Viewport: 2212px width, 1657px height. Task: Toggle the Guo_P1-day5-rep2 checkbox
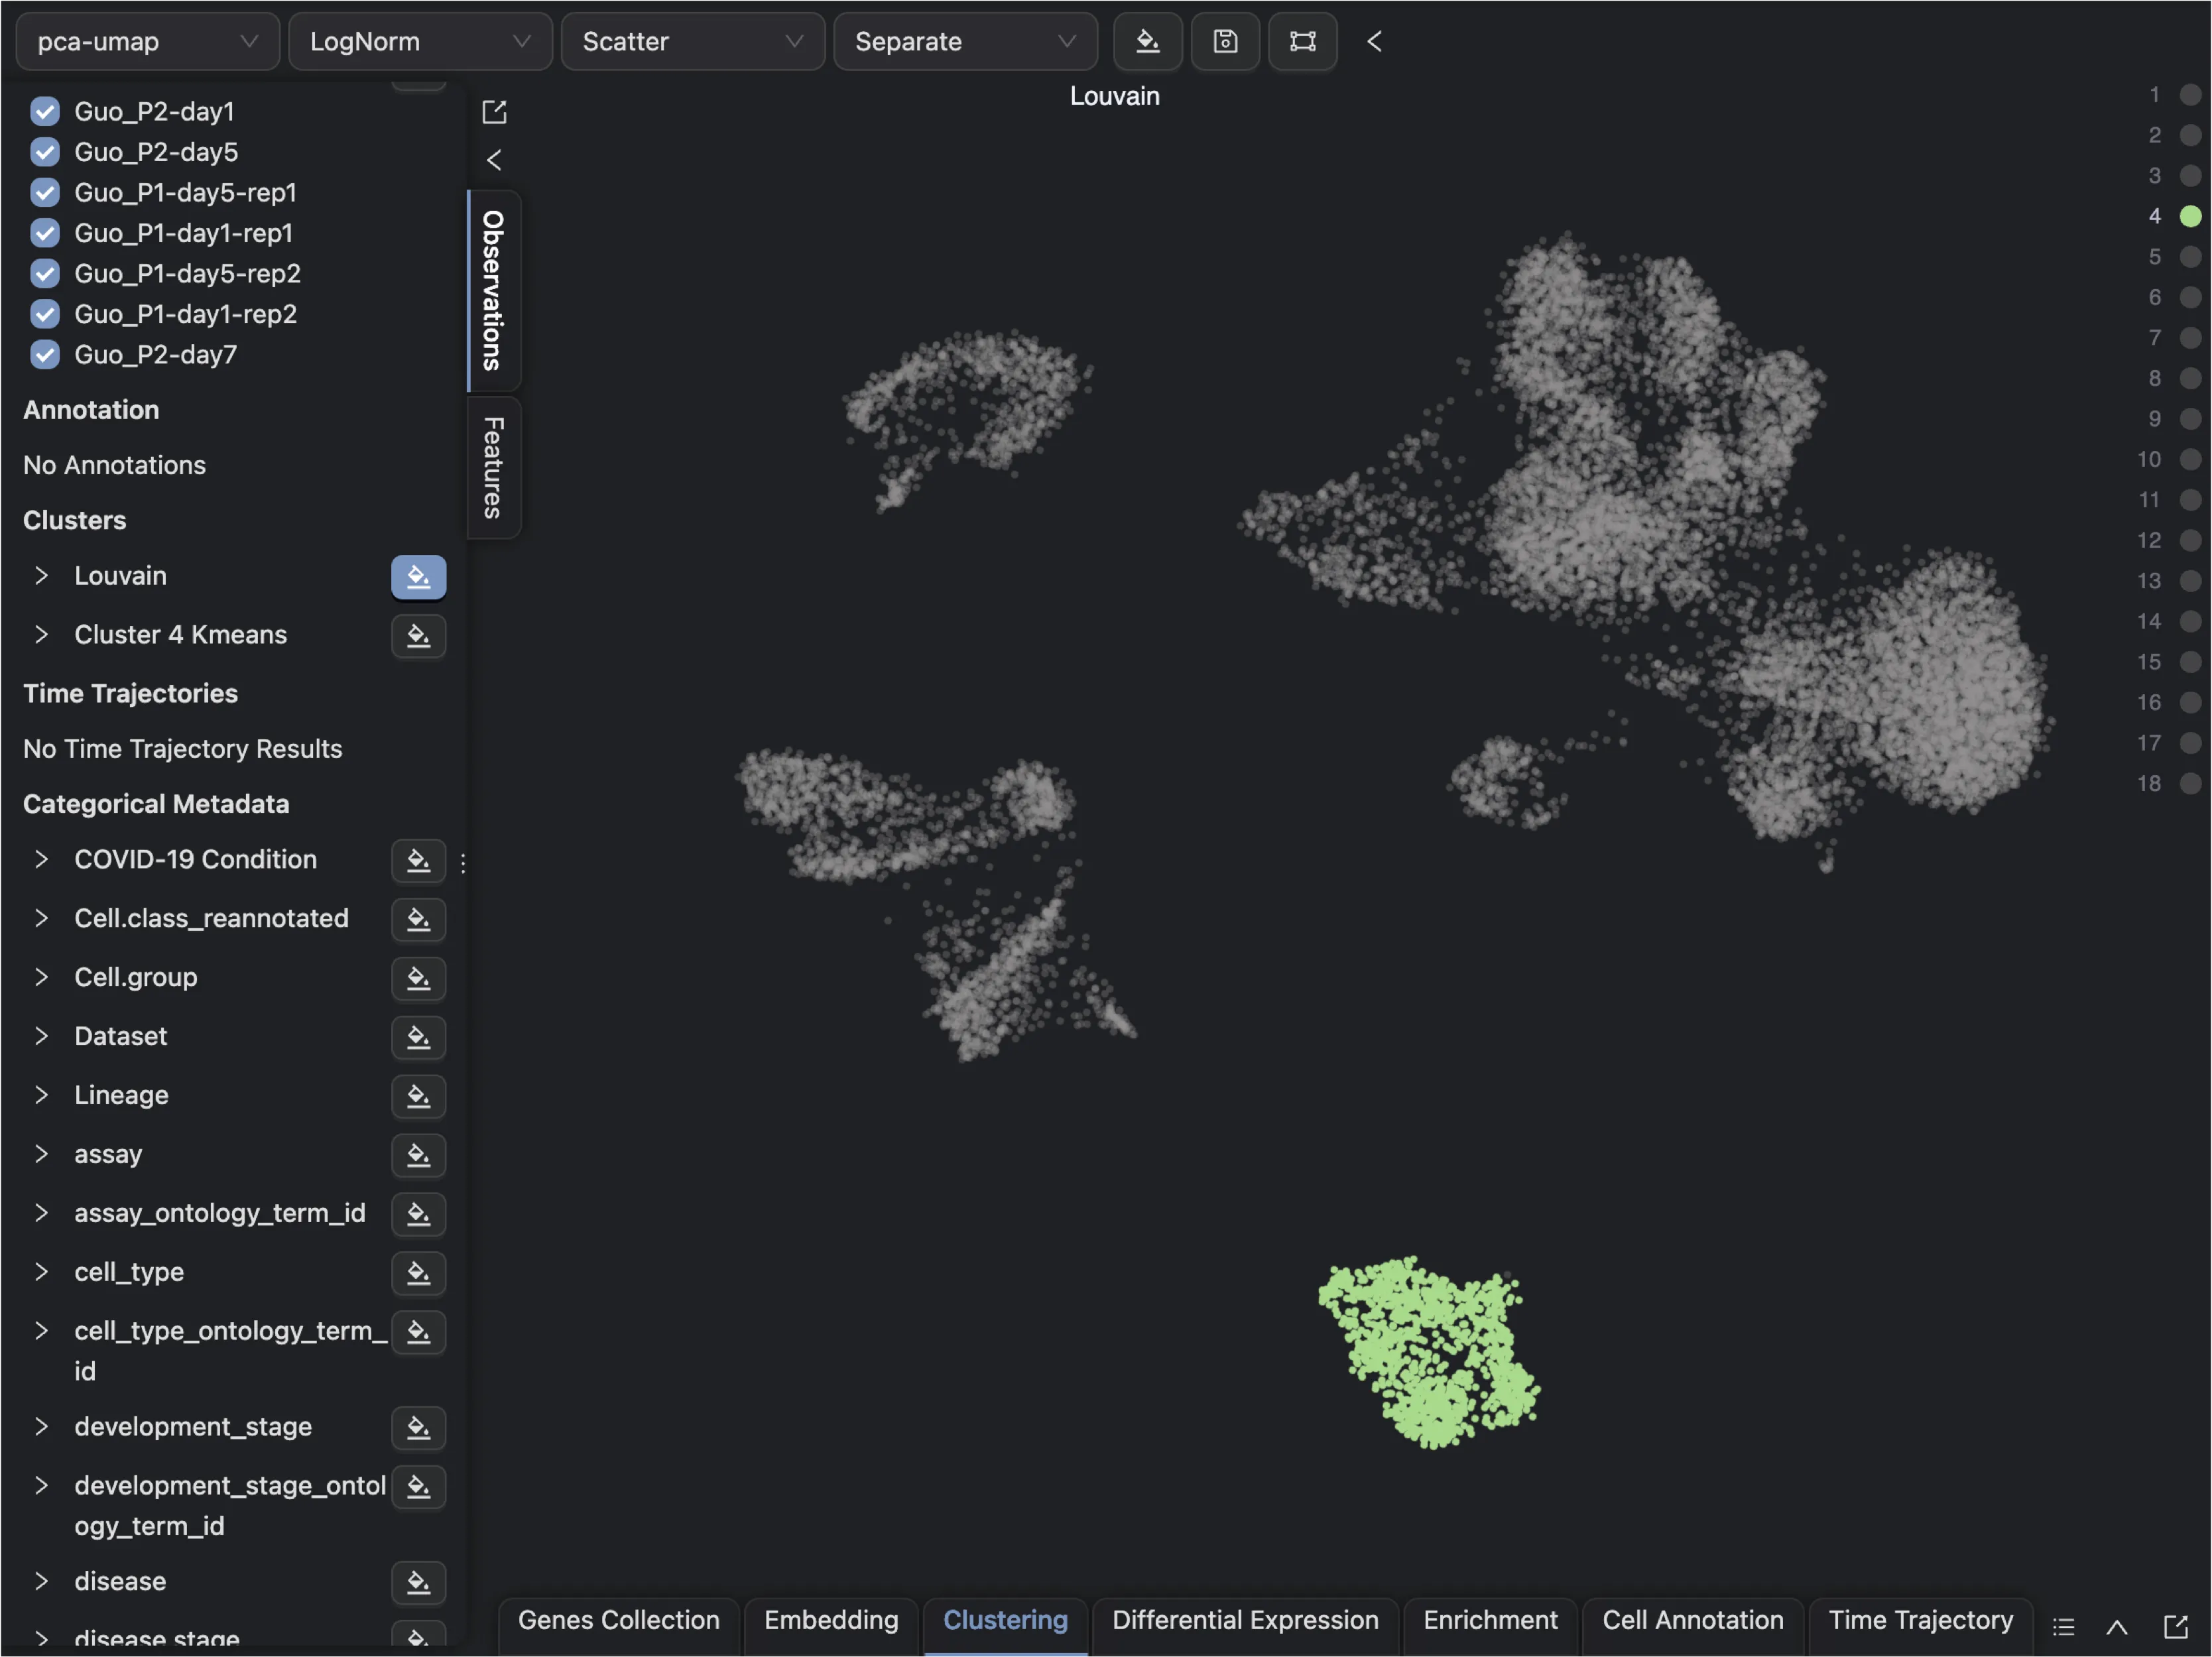tap(45, 273)
